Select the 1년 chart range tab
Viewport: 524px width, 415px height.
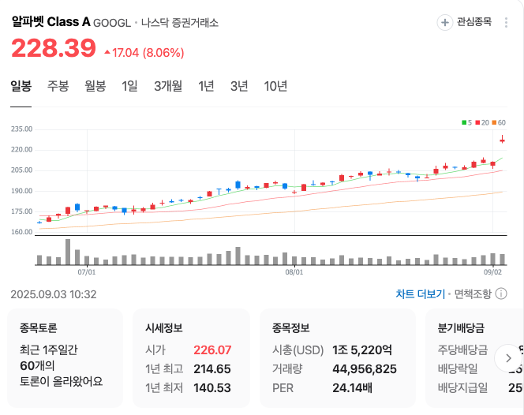[x=206, y=86]
